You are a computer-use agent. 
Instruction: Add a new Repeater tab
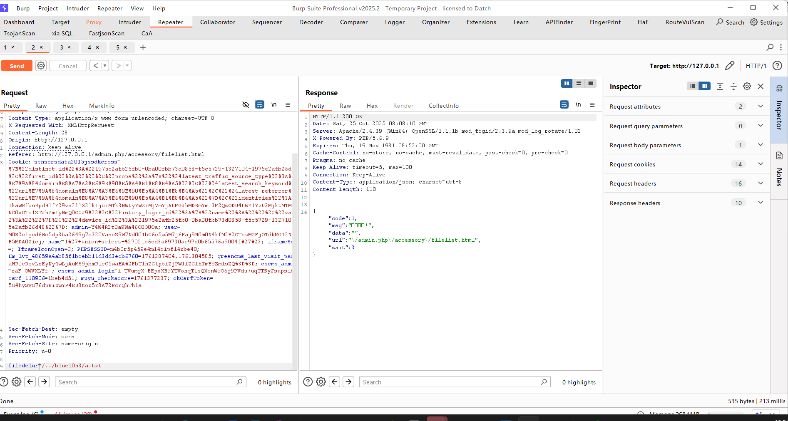(143, 47)
